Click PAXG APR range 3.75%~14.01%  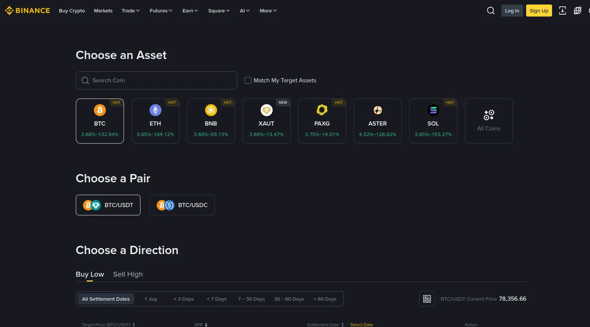pyautogui.click(x=322, y=135)
